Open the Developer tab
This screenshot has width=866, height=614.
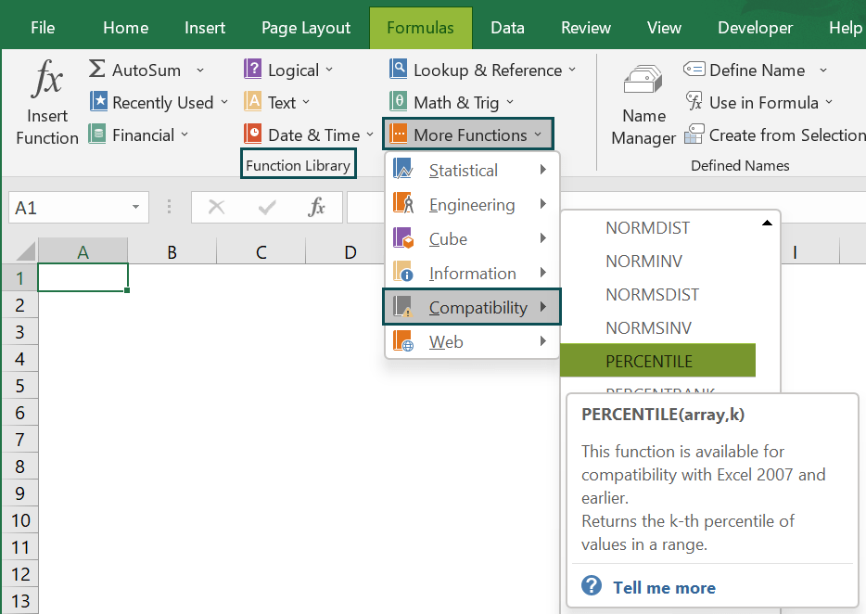tap(755, 28)
